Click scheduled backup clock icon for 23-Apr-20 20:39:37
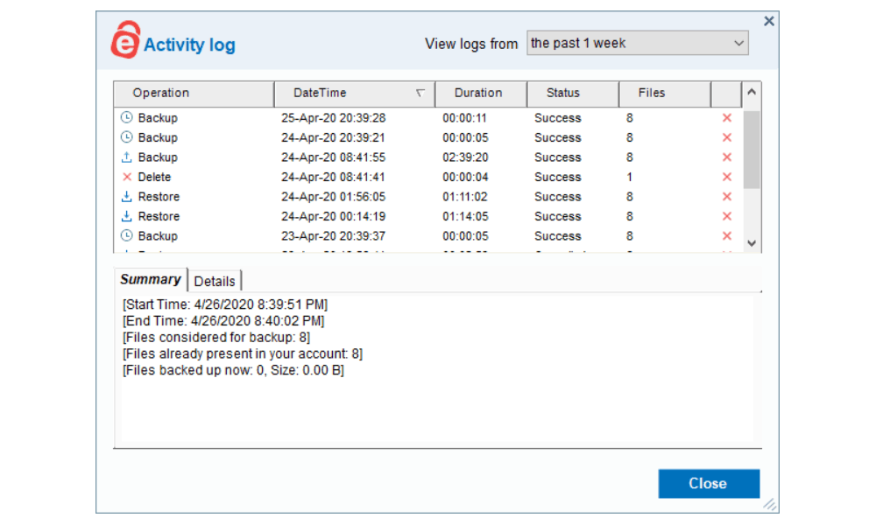The width and height of the screenshot is (876, 525). pyautogui.click(x=127, y=235)
